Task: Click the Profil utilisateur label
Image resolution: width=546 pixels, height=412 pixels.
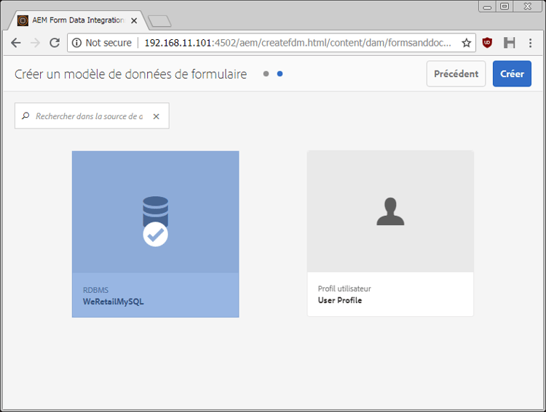Action: (344, 288)
